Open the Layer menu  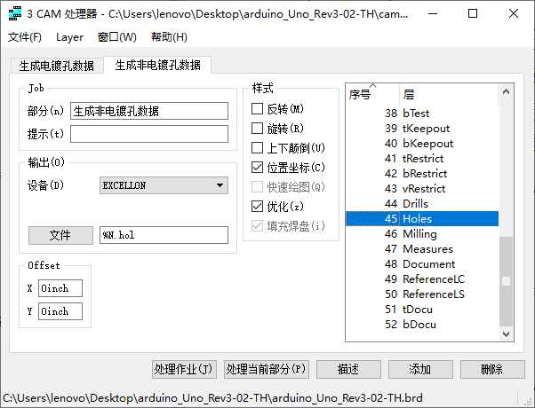[x=69, y=37]
